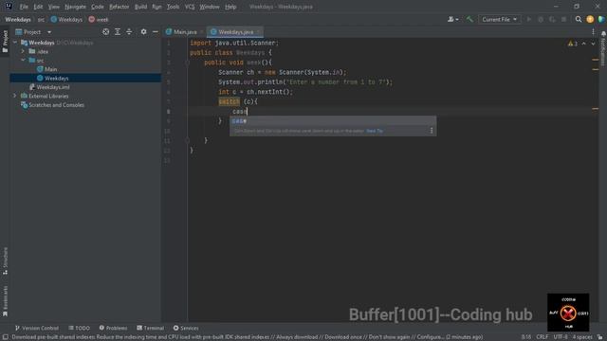Viewport: 607px width, 341px height.
Task: Select the Main class in project tree
Action: pyautogui.click(x=46, y=69)
